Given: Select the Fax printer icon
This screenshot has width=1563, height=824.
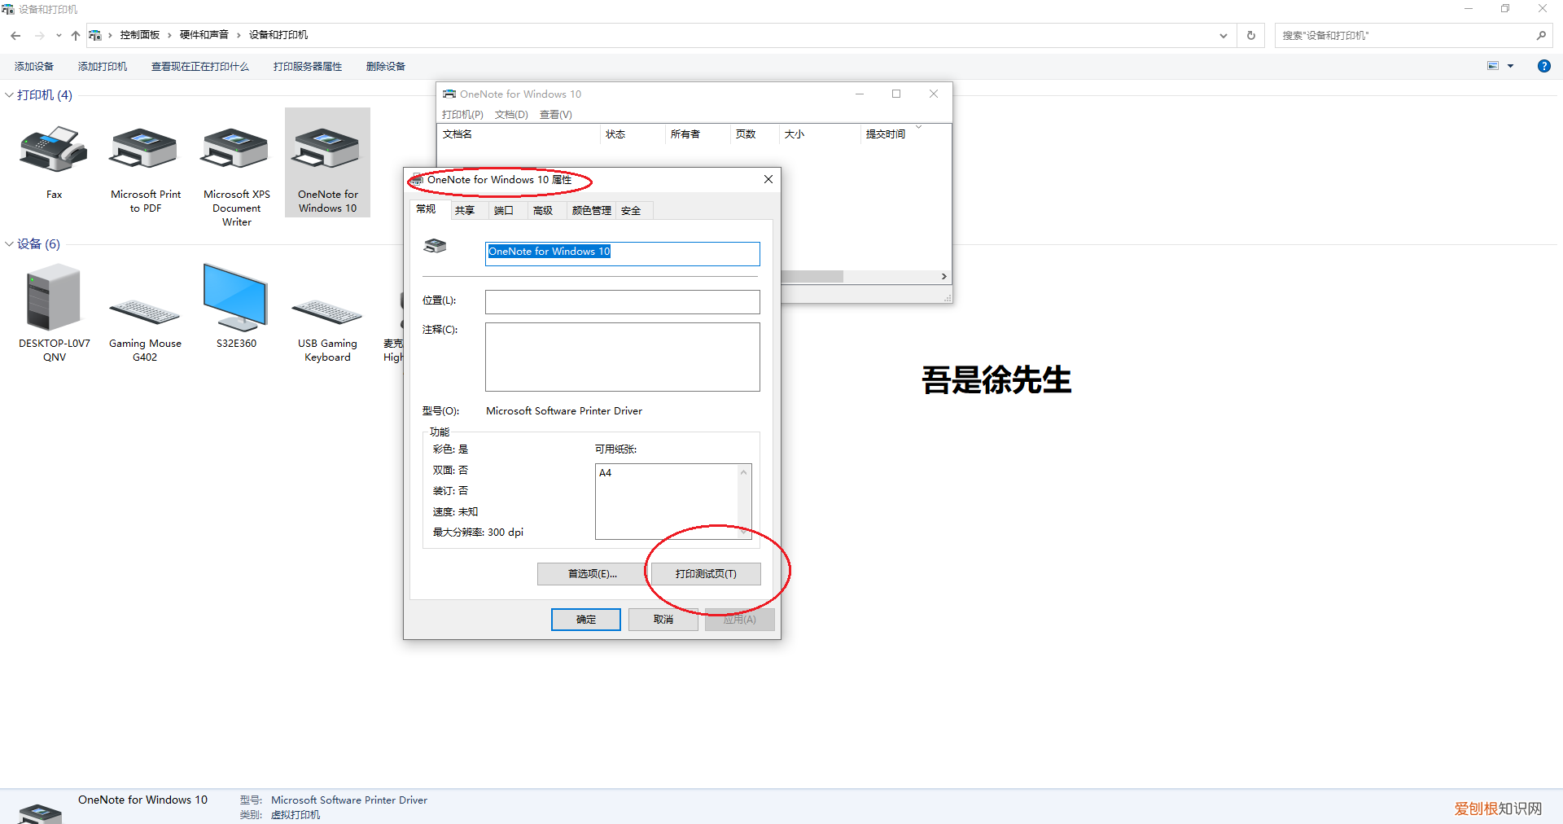Looking at the screenshot, I should coord(54,151).
